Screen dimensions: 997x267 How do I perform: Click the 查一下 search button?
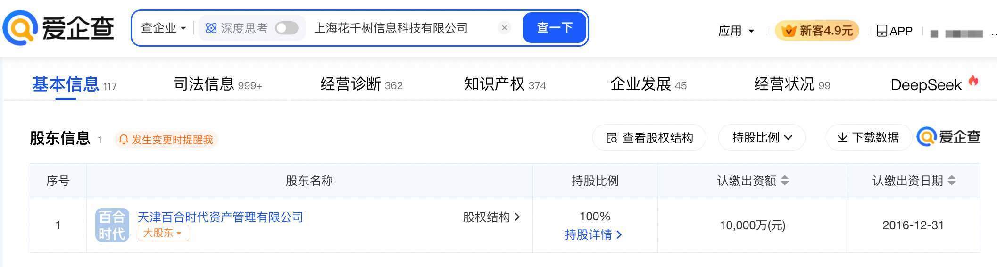click(555, 27)
